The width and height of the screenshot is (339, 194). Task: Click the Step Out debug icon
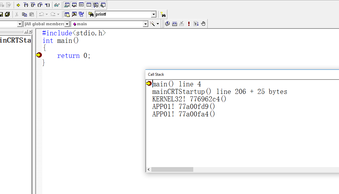pyautogui.click(x=40, y=5)
